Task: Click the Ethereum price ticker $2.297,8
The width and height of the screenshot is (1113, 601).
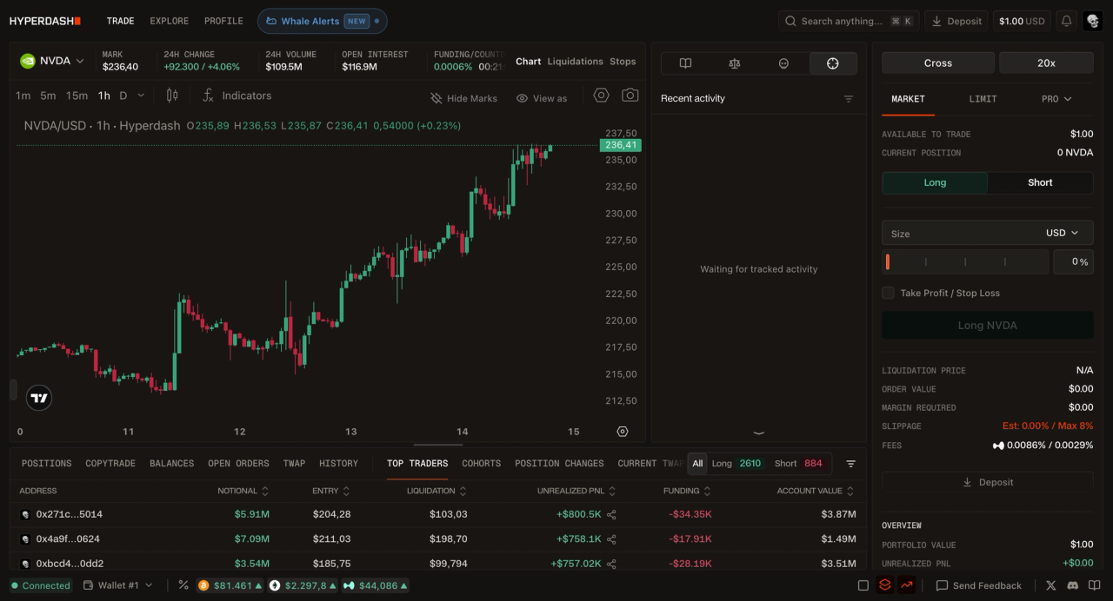Action: tap(303, 585)
